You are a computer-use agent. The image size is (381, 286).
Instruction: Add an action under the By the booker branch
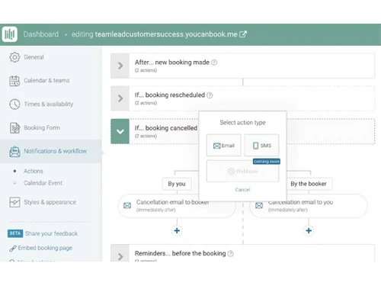(309, 230)
